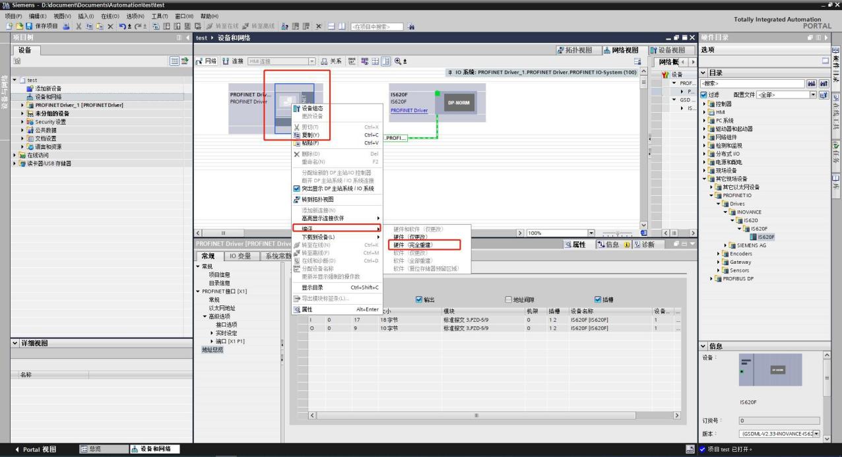Open the 帮助(H) menu
Screen dimensions: 842x457
(x=210, y=16)
